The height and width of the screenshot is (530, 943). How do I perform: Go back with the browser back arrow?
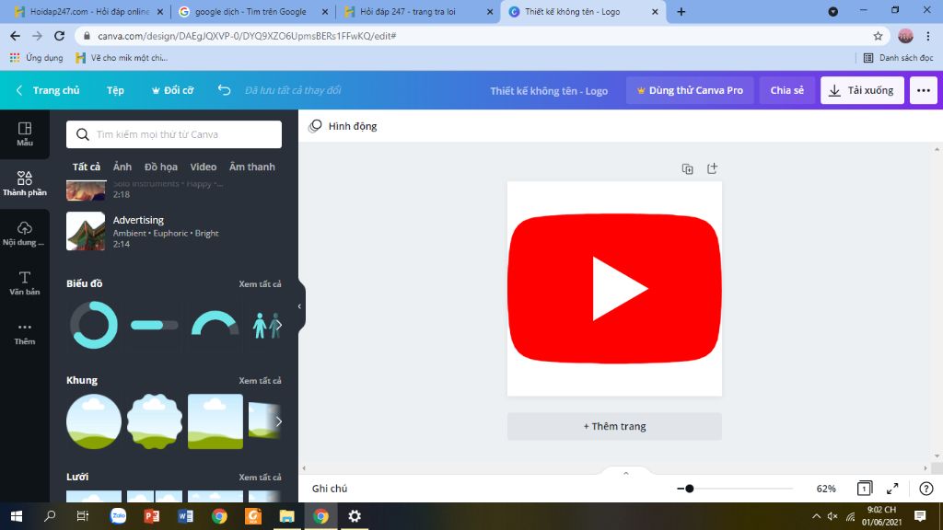tap(15, 36)
